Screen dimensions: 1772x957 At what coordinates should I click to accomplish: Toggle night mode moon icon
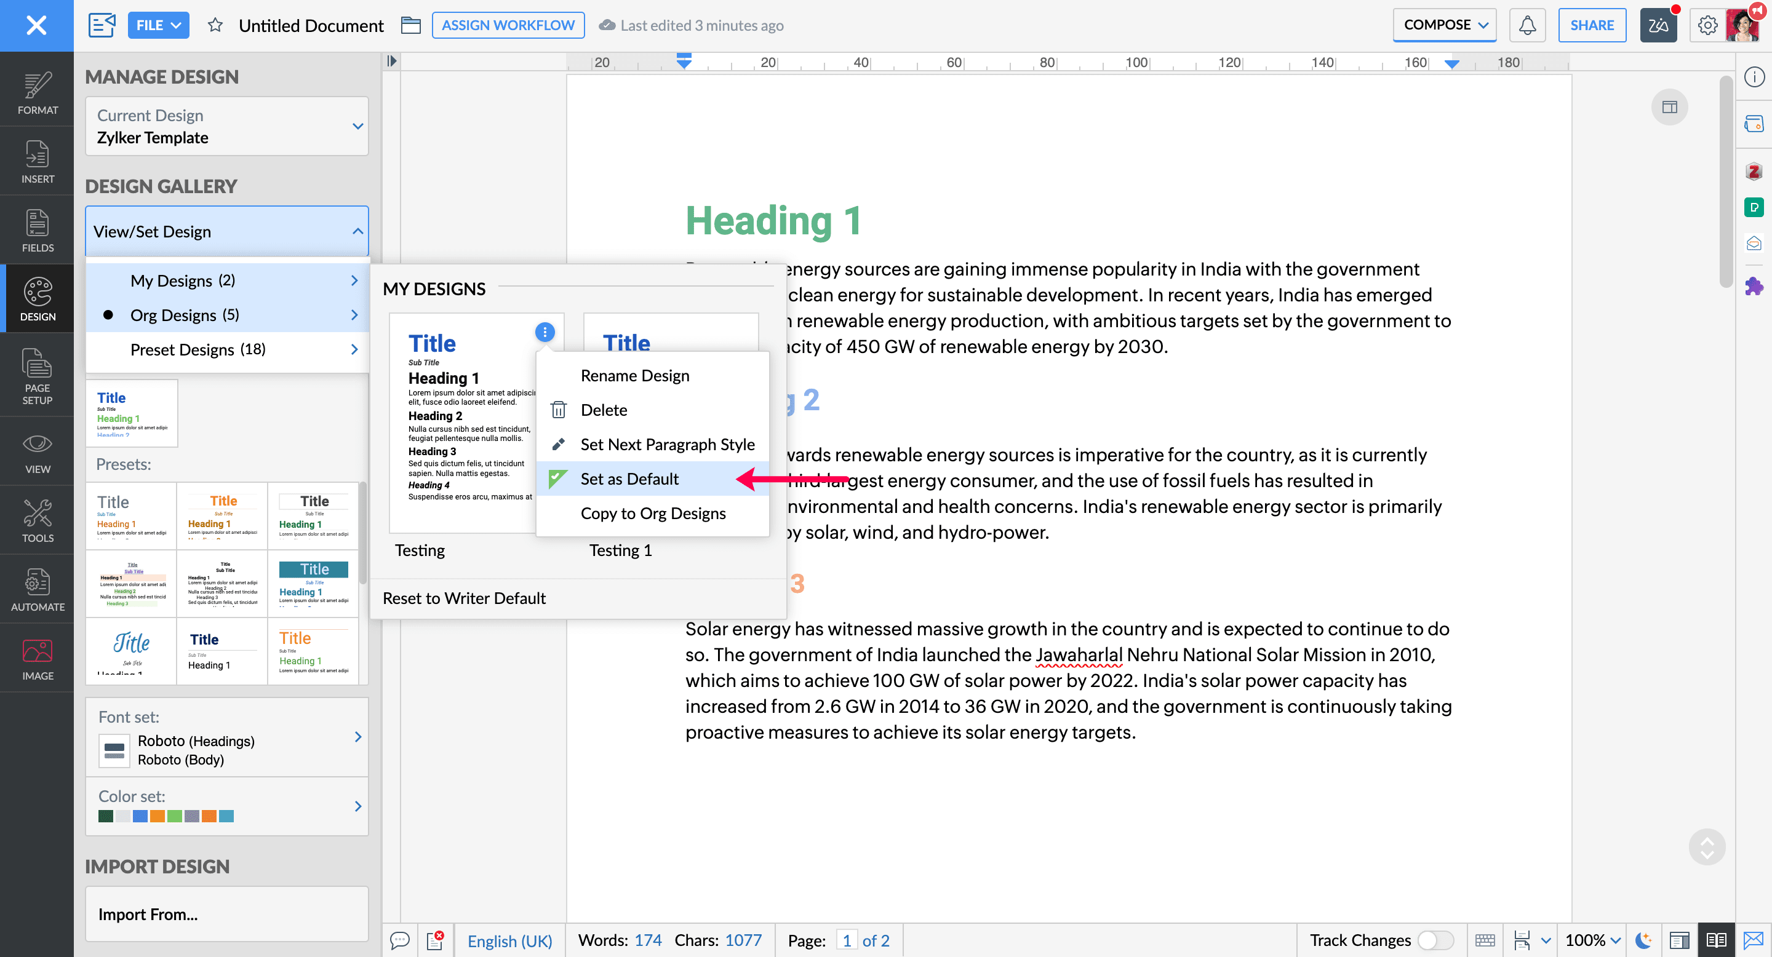(x=1643, y=940)
